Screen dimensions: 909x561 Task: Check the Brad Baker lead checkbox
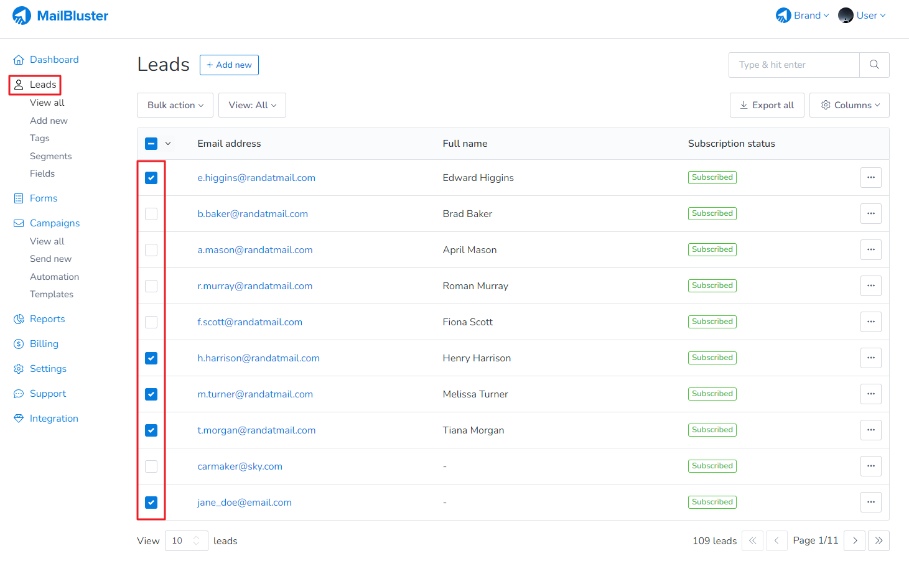151,214
